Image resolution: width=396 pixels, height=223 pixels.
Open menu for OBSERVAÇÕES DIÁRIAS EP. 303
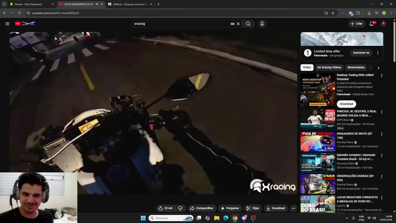pyautogui.click(x=382, y=177)
